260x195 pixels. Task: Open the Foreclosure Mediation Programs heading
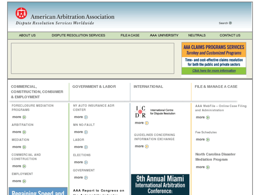(x=33, y=108)
